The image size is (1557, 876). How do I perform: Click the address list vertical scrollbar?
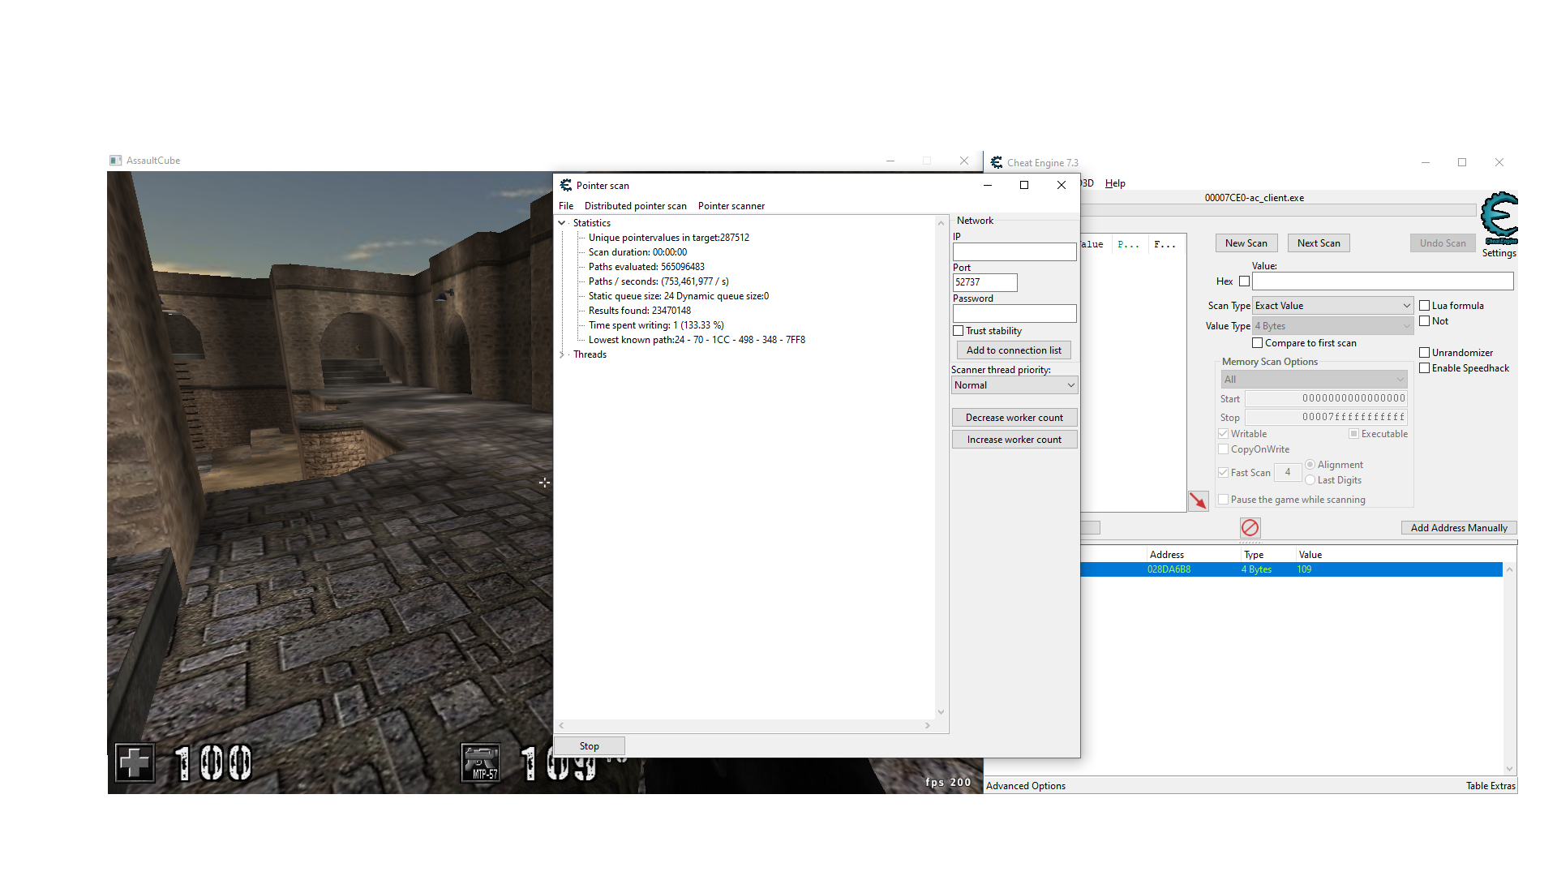click(1509, 669)
